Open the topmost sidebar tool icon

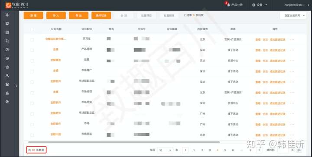(x=7, y=15)
